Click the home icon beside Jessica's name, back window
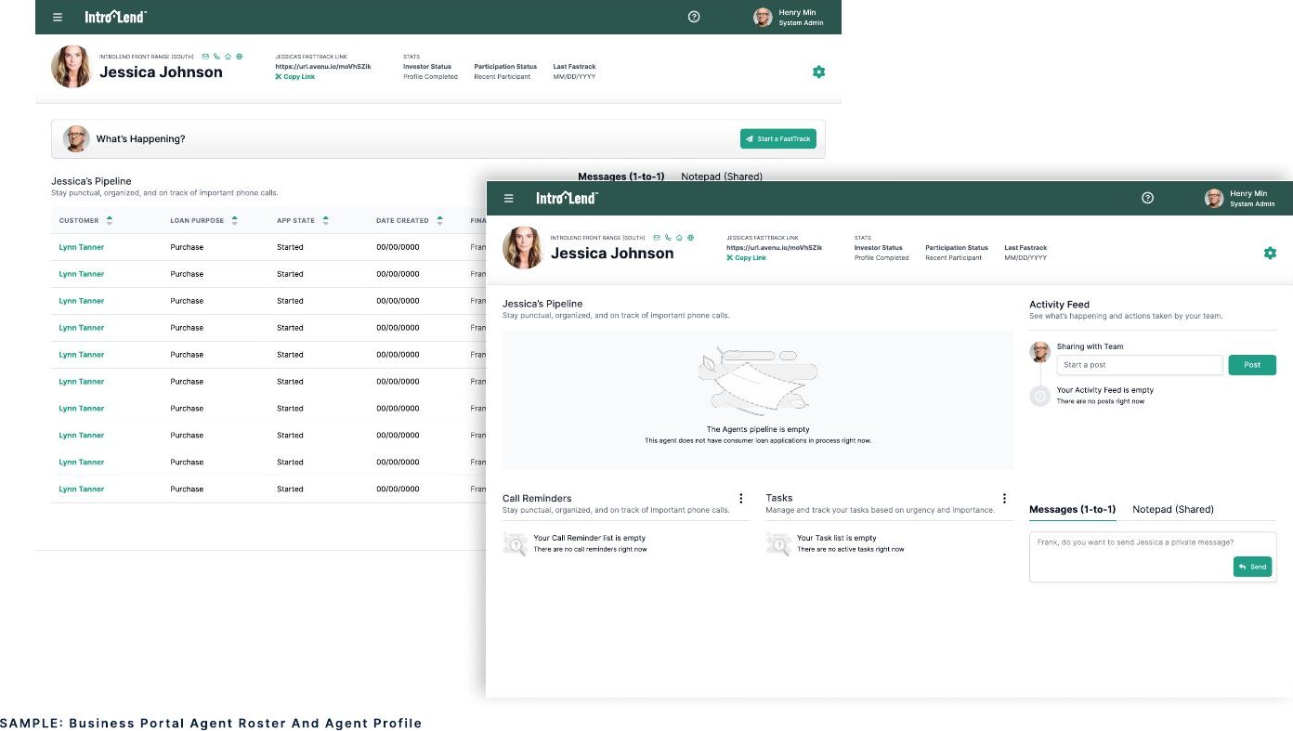Screen dimensions: 1293x731 click(228, 56)
